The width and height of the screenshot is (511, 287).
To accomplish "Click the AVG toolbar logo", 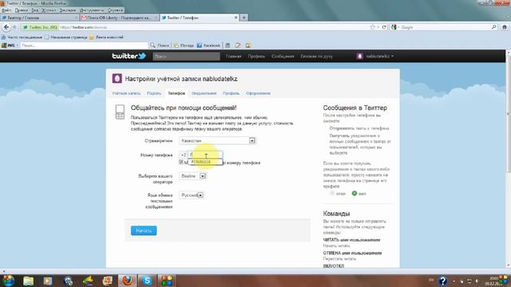I will (x=8, y=45).
